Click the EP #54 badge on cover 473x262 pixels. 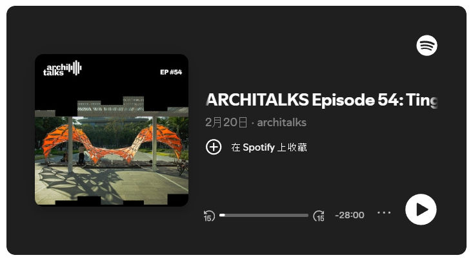click(x=171, y=72)
